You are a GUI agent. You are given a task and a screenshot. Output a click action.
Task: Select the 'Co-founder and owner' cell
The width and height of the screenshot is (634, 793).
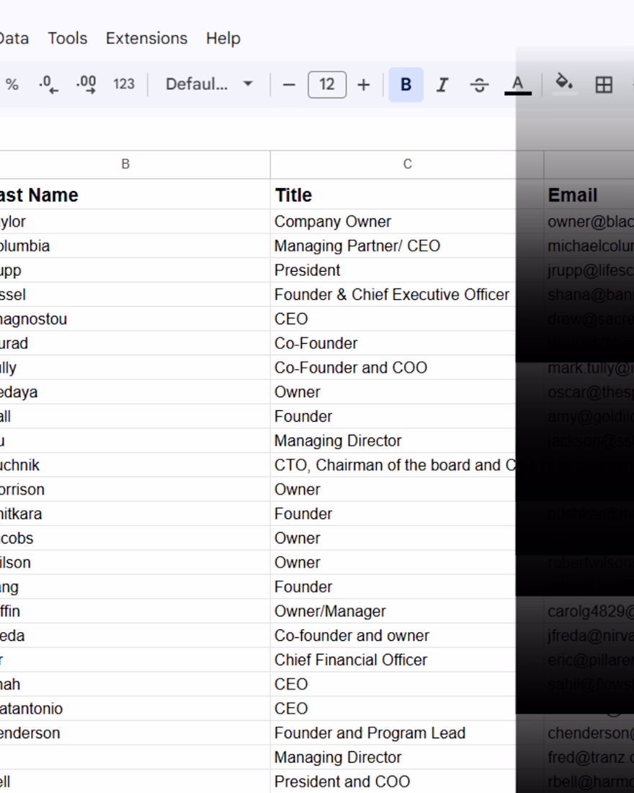coord(407,635)
